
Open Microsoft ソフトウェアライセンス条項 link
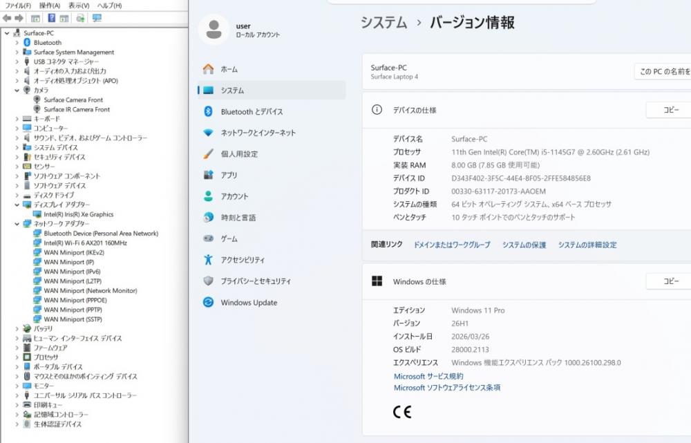click(x=447, y=388)
